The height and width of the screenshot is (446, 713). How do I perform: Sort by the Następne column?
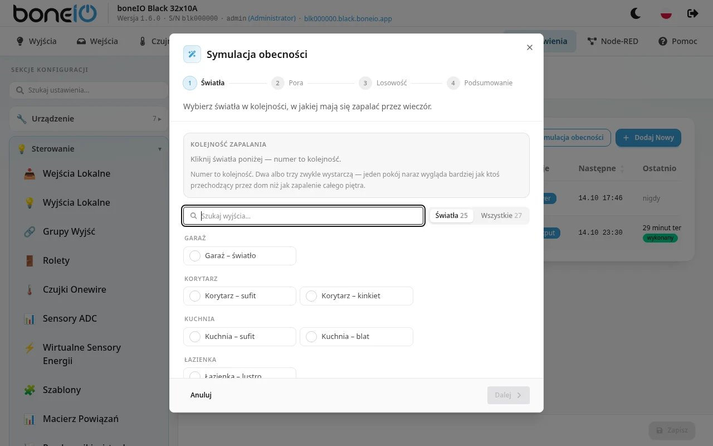pos(602,168)
